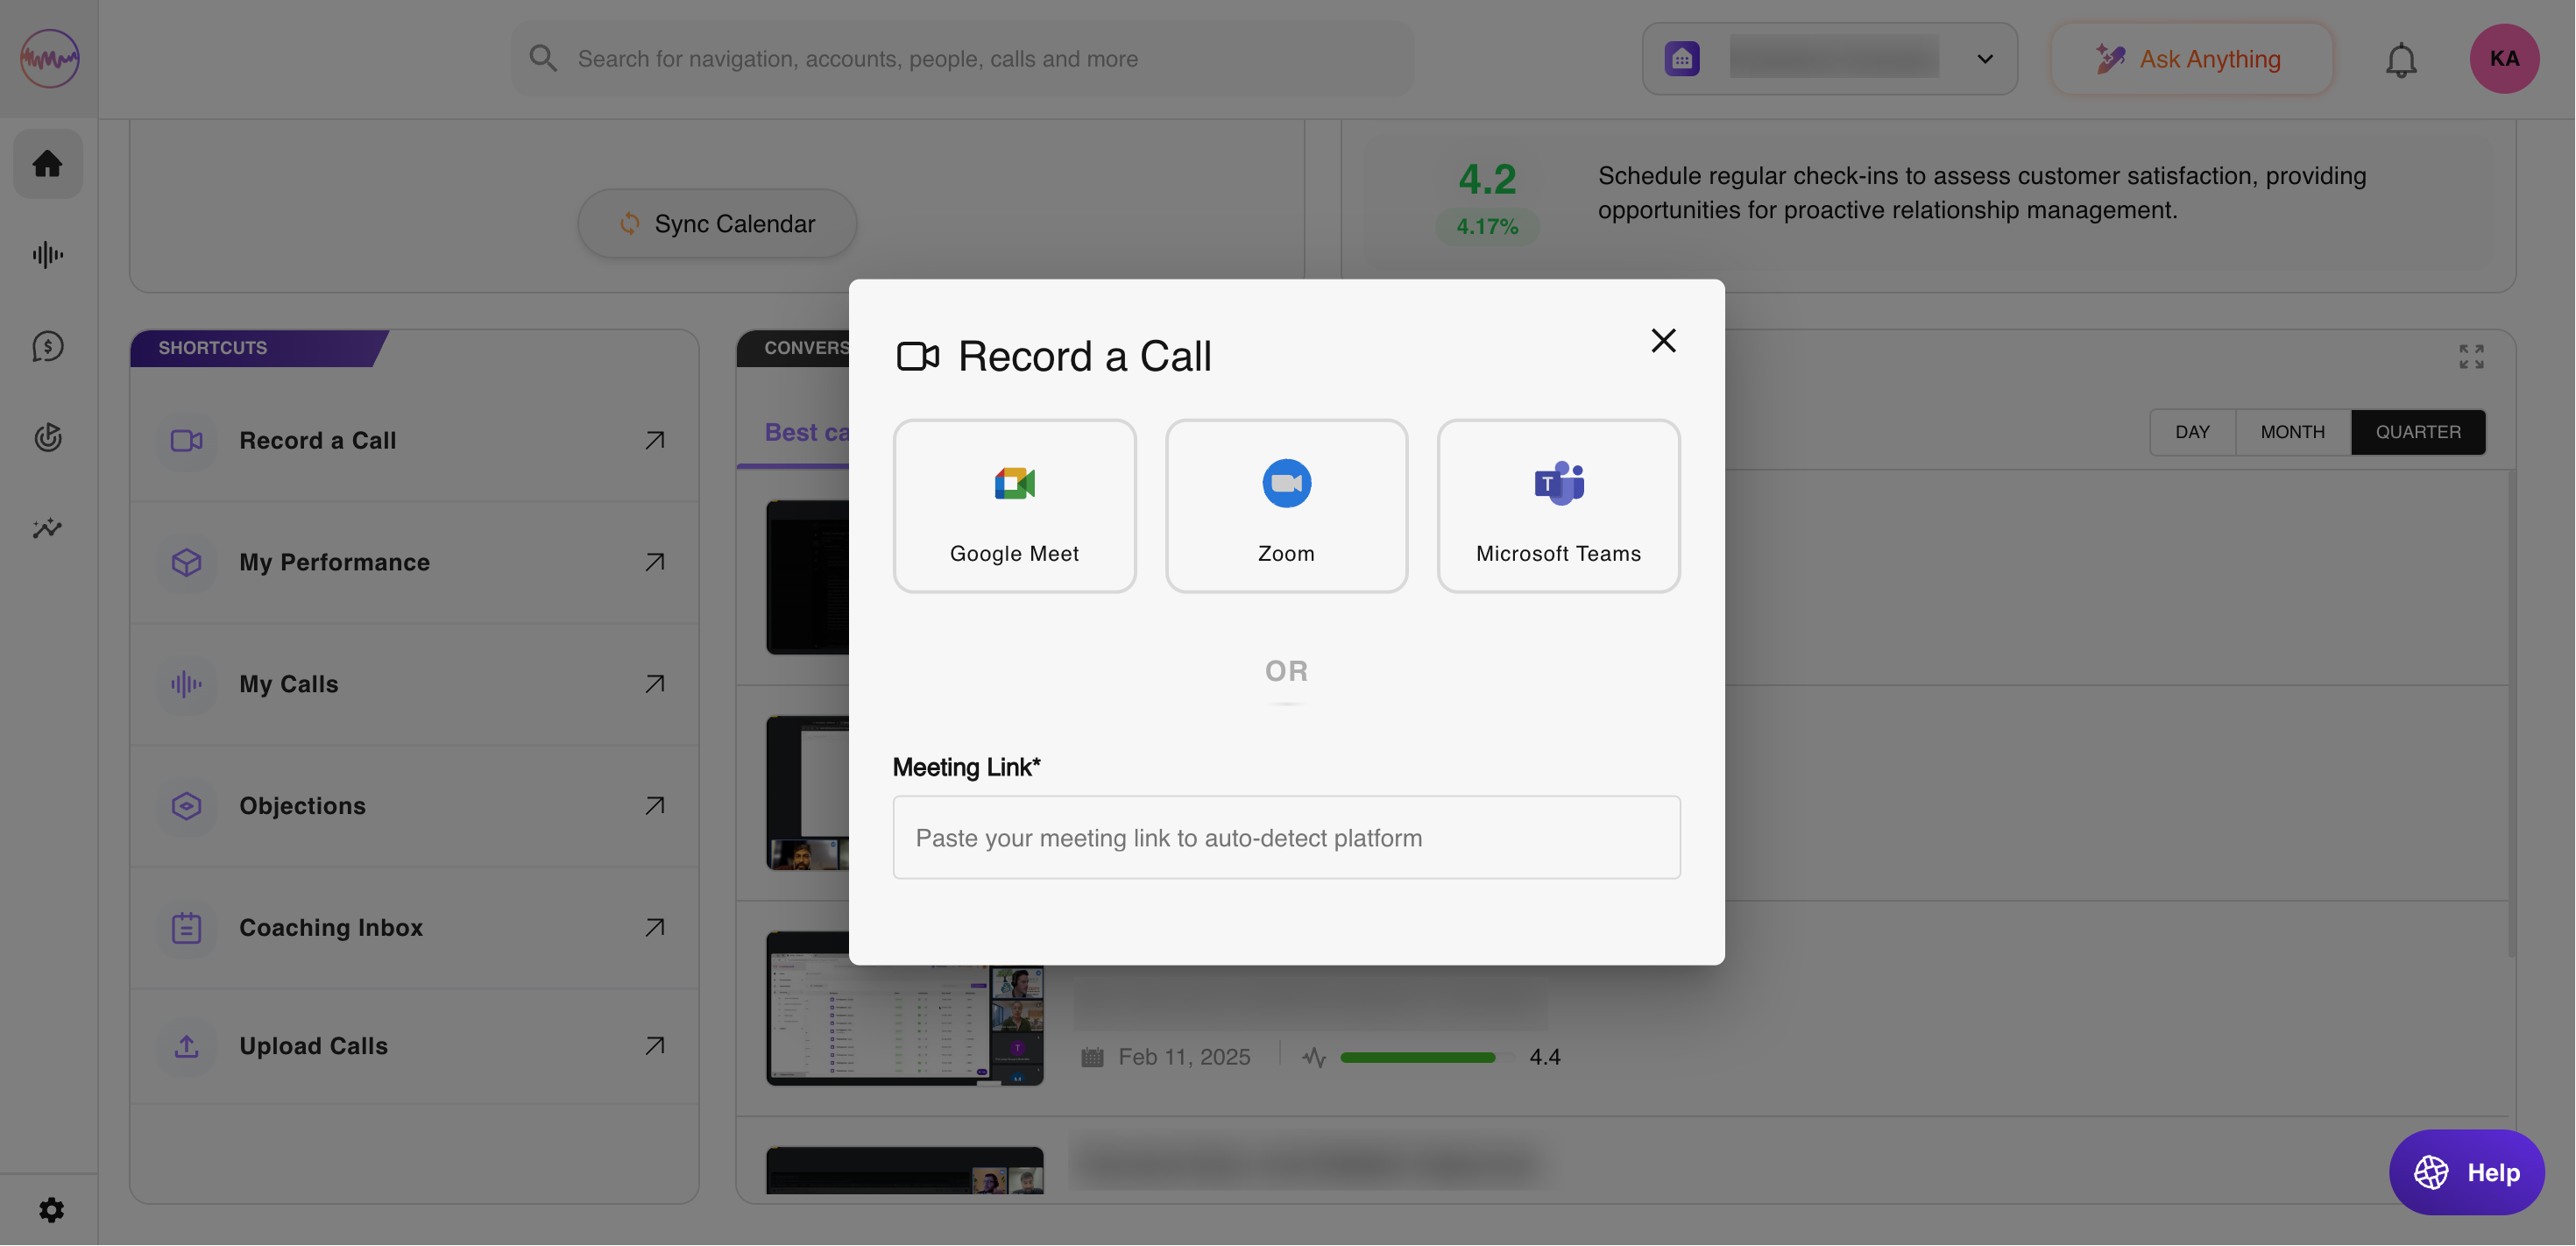Expand the conversations panel to fullscreen

click(2471, 357)
